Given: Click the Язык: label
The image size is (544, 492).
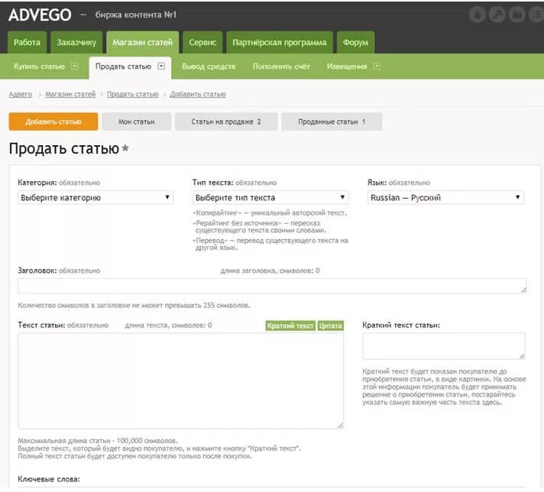Looking at the screenshot, I should 377,183.
